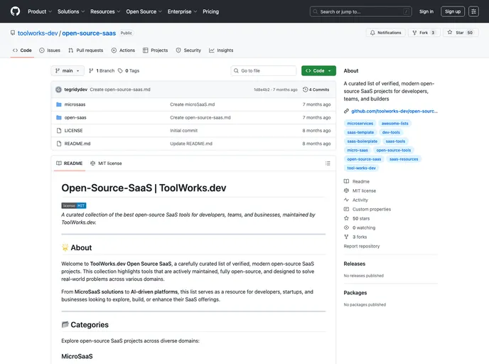Select the micro-saas topic tag

[358, 150]
